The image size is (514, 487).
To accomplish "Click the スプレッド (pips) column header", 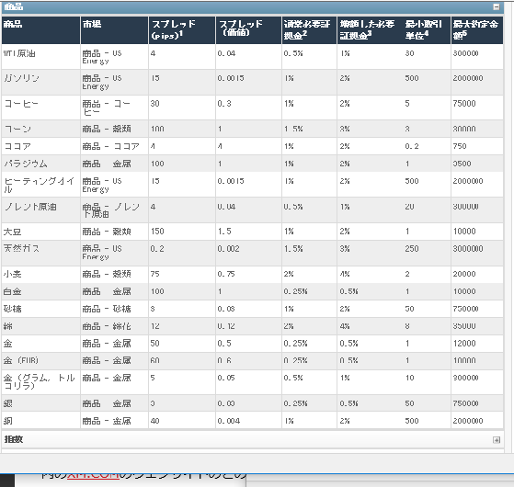I will point(182,30).
